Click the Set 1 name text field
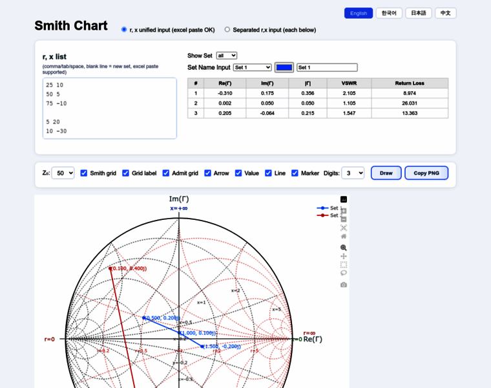This screenshot has width=491, height=388. point(327,67)
